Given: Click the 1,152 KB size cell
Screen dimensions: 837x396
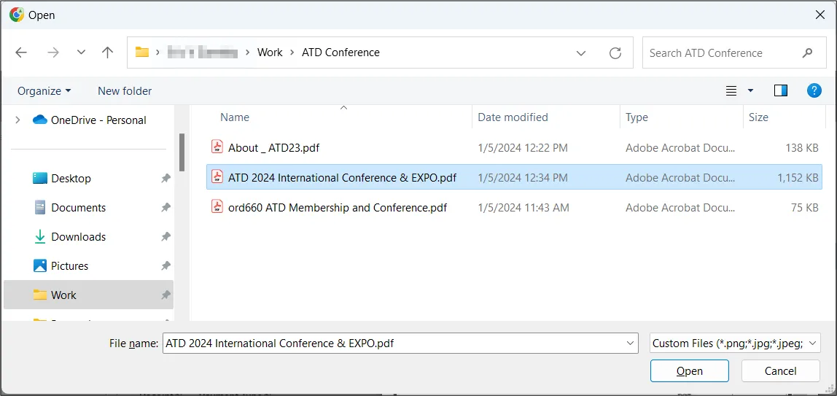Looking at the screenshot, I should [798, 178].
